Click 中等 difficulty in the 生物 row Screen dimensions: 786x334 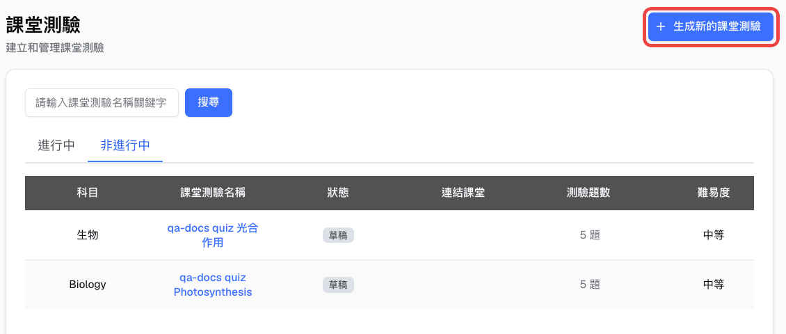tap(714, 235)
